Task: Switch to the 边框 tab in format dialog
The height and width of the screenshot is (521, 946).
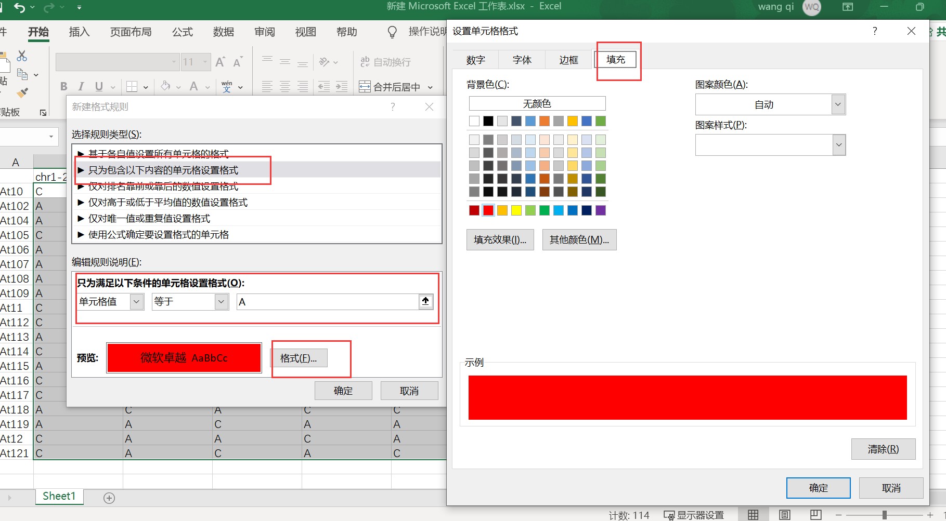Action: click(569, 60)
